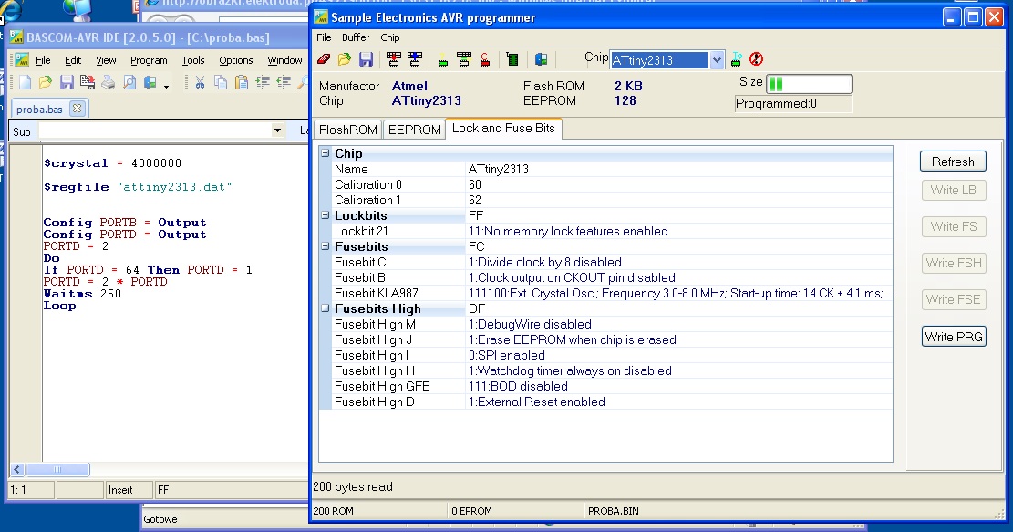Open print preview in BASCOM toolbar
Image resolution: width=1013 pixels, height=532 pixels.
(129, 82)
